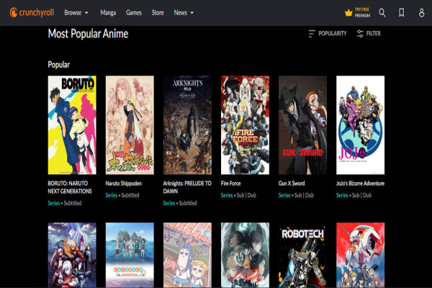Image resolution: width=432 pixels, height=288 pixels.
Task: Open the island seaside poster in second row
Action: [130, 255]
